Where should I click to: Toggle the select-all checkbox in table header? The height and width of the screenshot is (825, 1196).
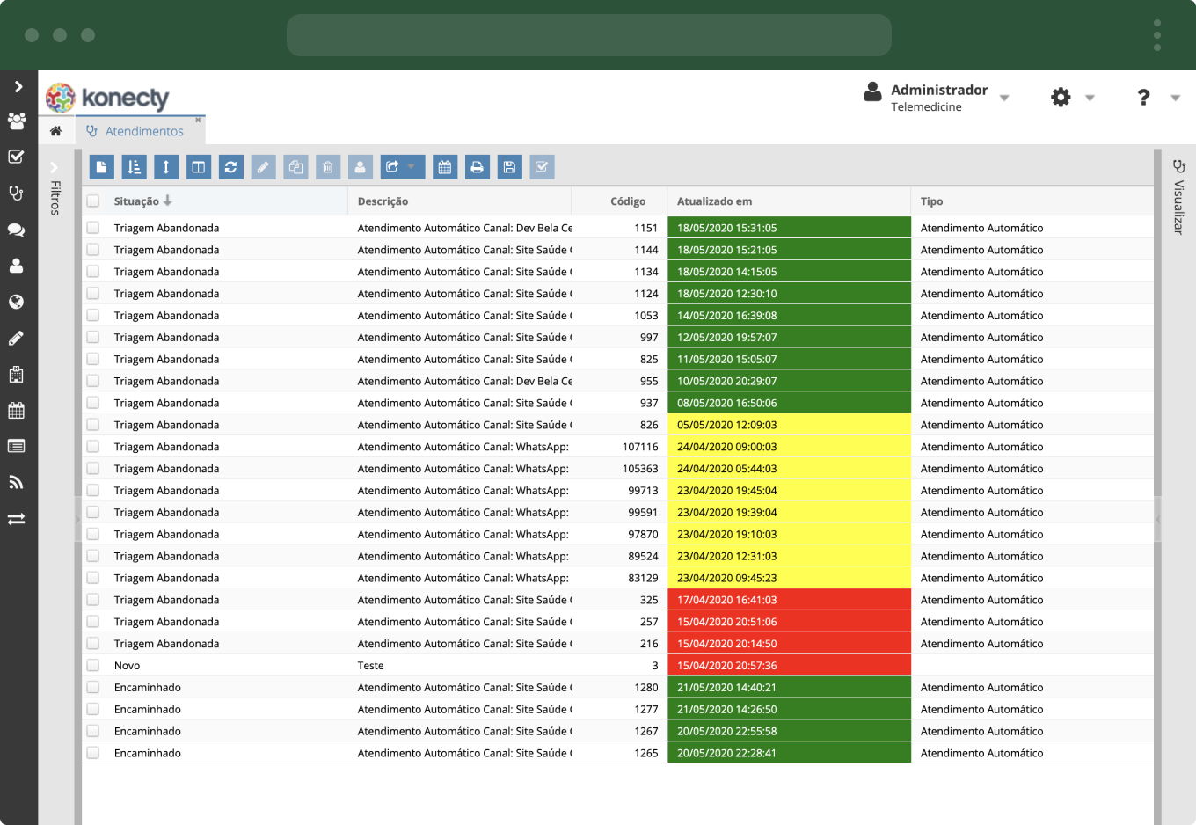93,201
